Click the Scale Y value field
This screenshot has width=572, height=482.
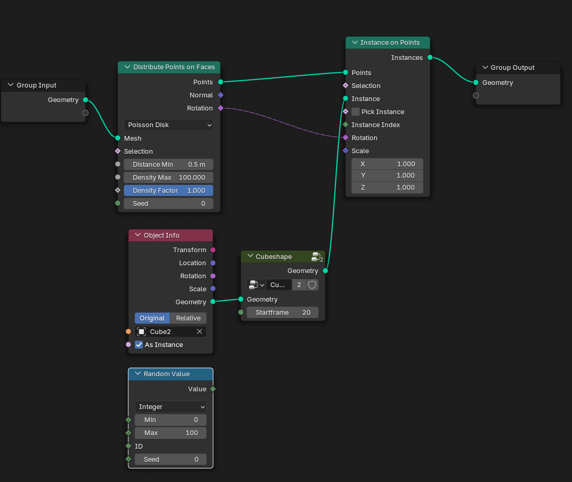tap(388, 176)
